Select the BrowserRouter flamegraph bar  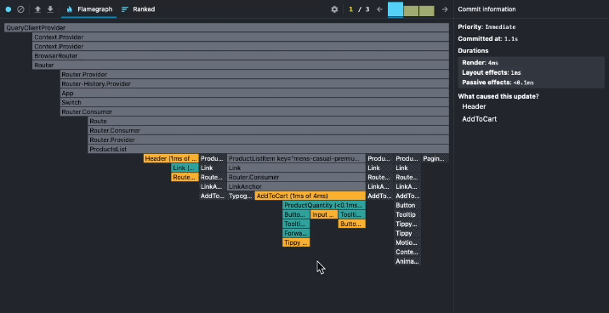(241, 55)
